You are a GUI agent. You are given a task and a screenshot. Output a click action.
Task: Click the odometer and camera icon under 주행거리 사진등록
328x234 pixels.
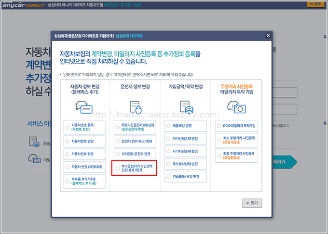click(236, 107)
